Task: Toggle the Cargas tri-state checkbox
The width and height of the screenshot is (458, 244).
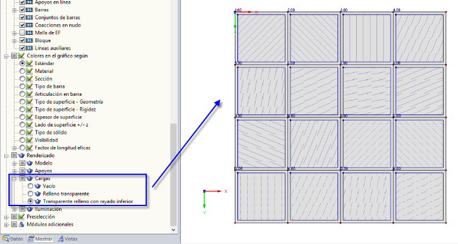Action: 22,178
